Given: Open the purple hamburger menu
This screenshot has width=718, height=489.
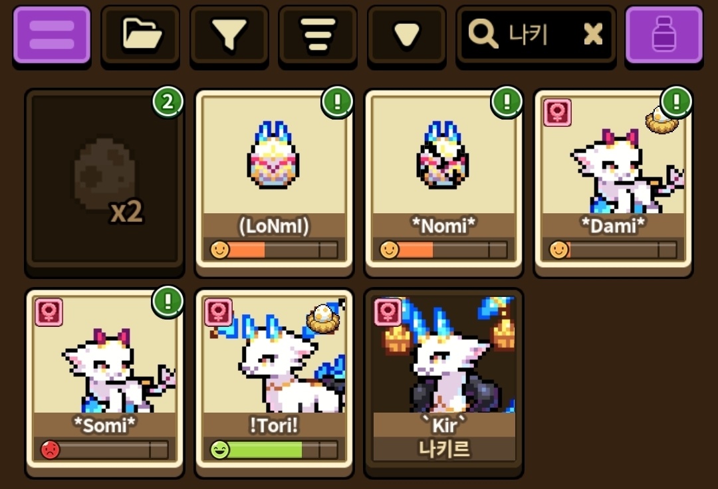Looking at the screenshot, I should tap(52, 35).
